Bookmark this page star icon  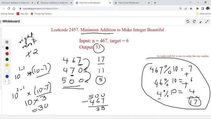point(191,9)
